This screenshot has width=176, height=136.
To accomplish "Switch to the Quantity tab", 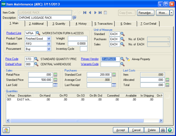I will coord(59,23).
